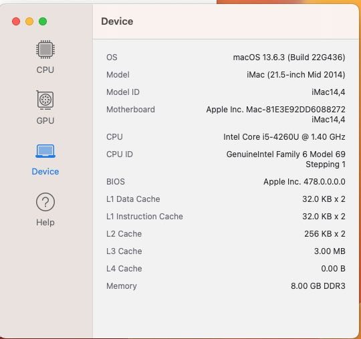This screenshot has height=339, width=361.
Task: Click the blue Device sidebar label
Action: pos(45,172)
